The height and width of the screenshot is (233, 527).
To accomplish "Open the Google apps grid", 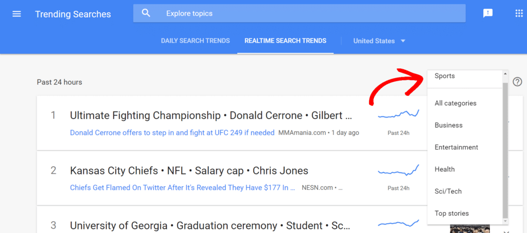I will click(519, 13).
